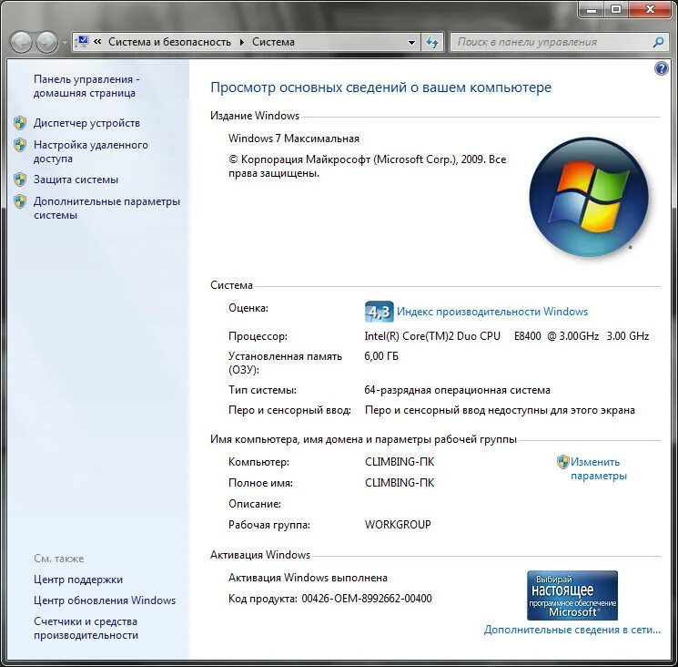Select 'Система' breadcrumb item

click(273, 42)
